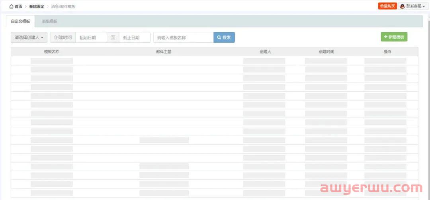Viewport: 430px width, 200px height.
Task: Click the 起始日期 start date field
Action: point(91,37)
